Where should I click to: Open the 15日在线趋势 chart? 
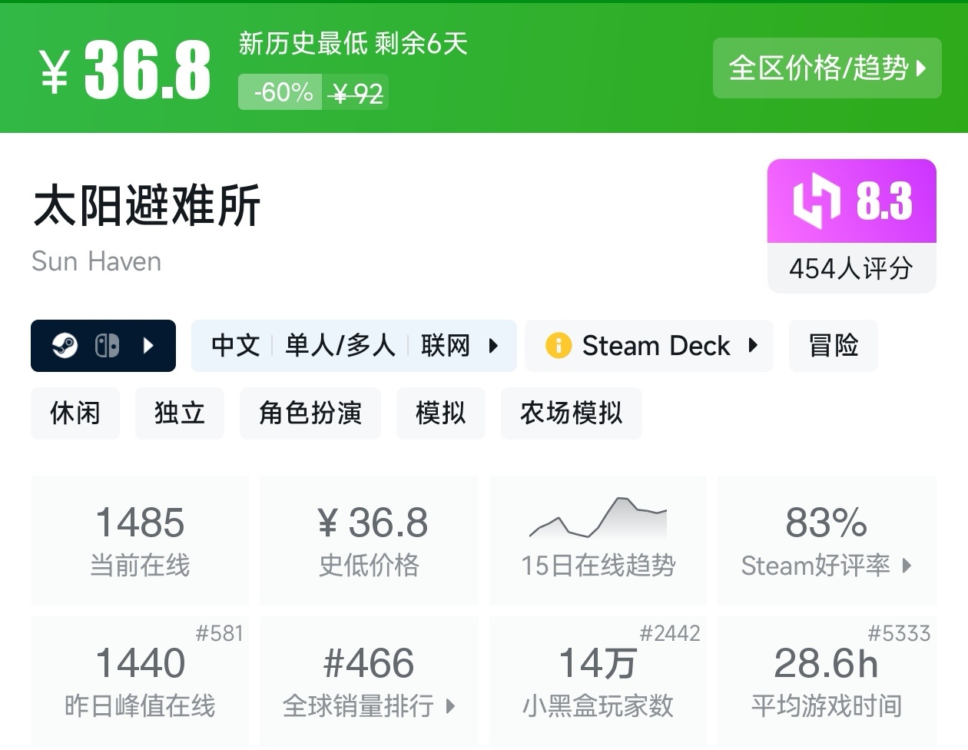pos(598,538)
